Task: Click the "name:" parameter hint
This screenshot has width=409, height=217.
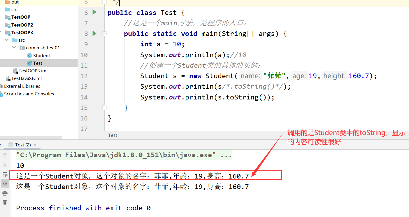Action: tap(250, 76)
